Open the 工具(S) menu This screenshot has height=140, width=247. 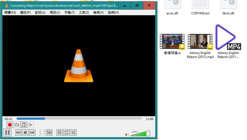84,12
